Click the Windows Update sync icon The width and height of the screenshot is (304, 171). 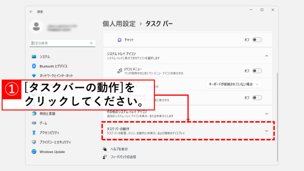click(34, 152)
